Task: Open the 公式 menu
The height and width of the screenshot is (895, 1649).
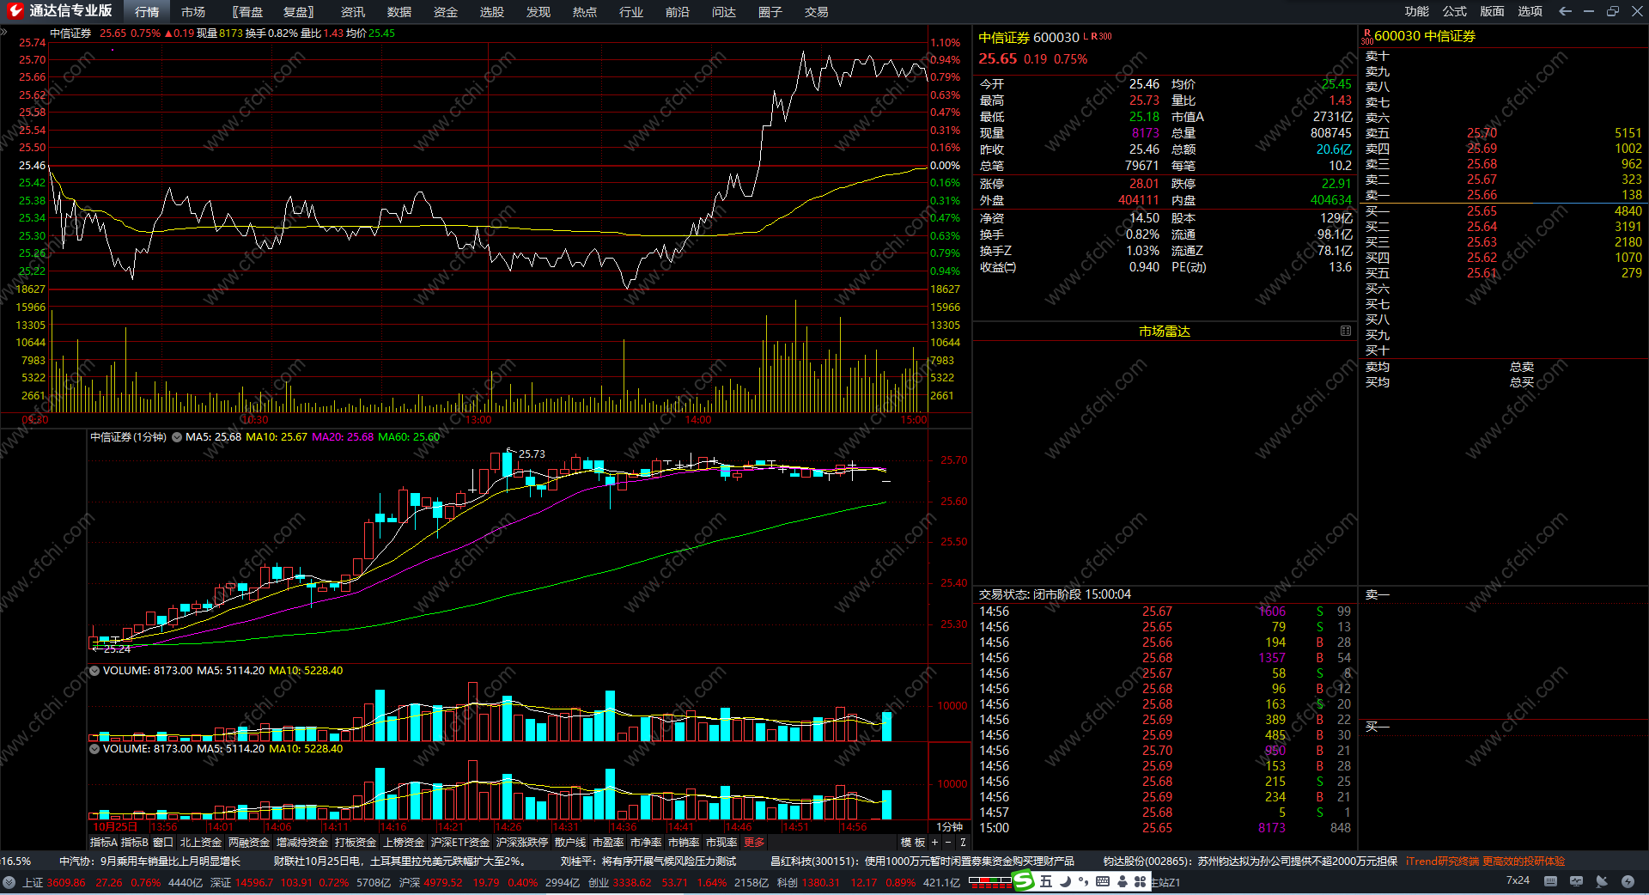Action: [1455, 11]
